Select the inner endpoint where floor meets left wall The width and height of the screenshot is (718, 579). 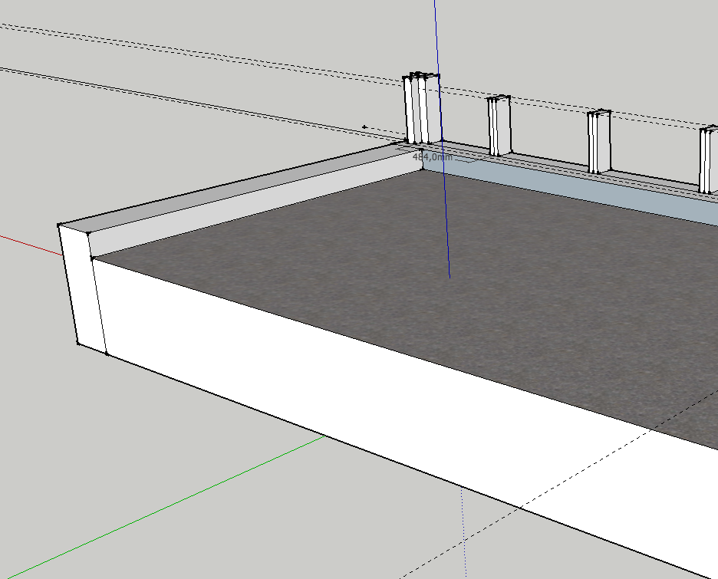coord(93,259)
